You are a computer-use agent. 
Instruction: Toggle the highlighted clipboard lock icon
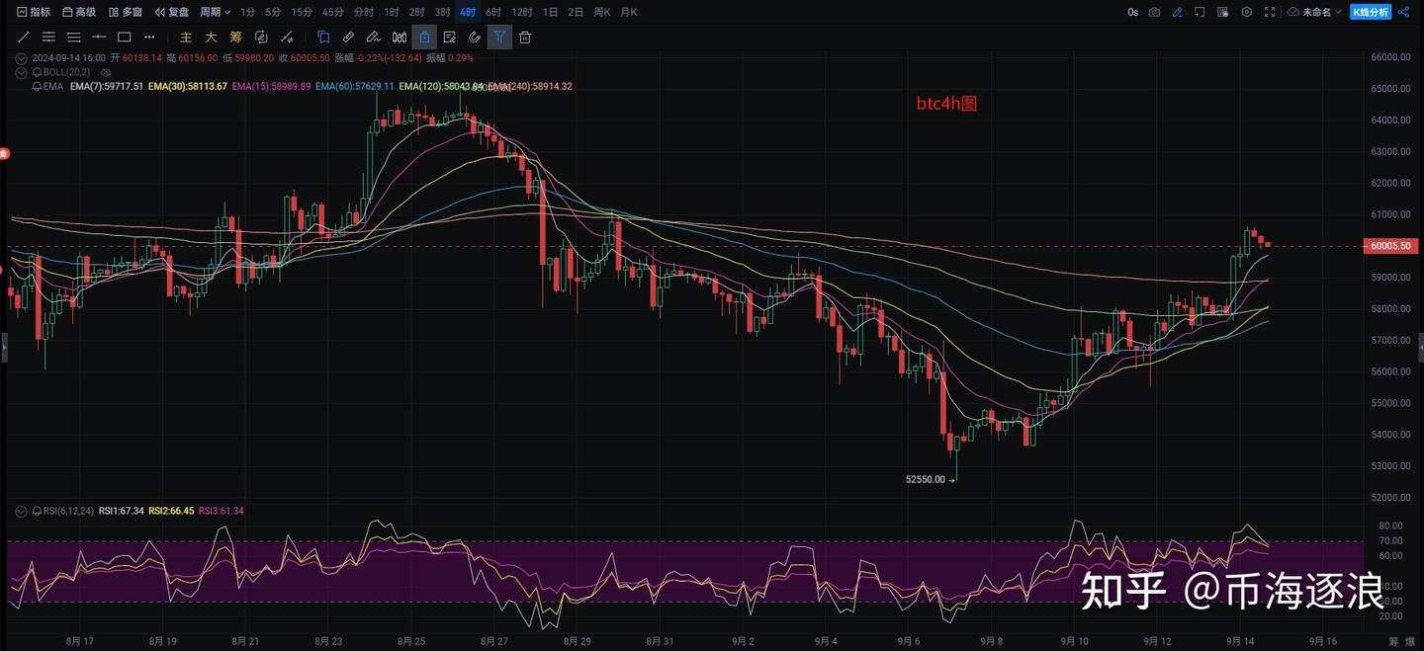pos(424,38)
